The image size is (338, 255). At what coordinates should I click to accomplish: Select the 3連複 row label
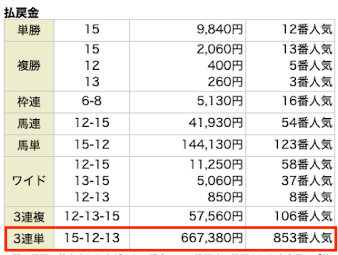pos(29,216)
